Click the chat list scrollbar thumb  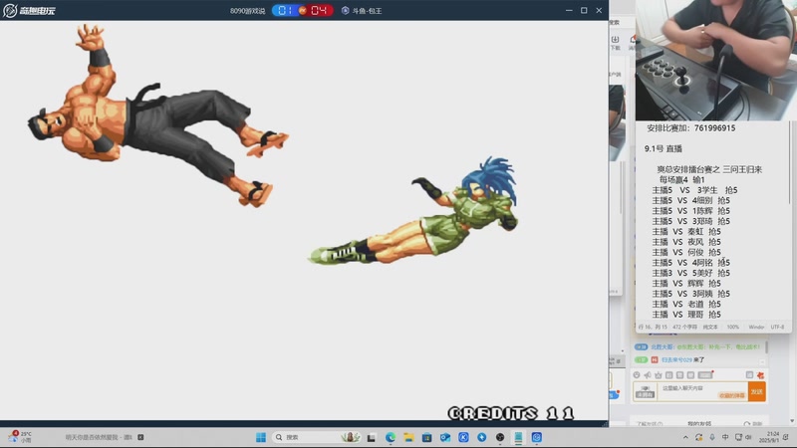[x=766, y=347]
